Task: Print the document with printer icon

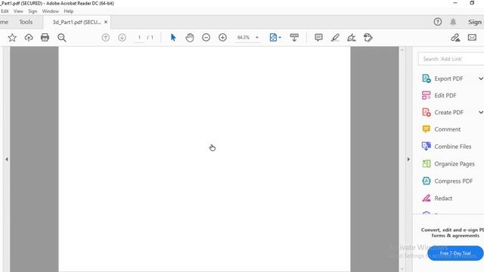Action: [x=45, y=38]
